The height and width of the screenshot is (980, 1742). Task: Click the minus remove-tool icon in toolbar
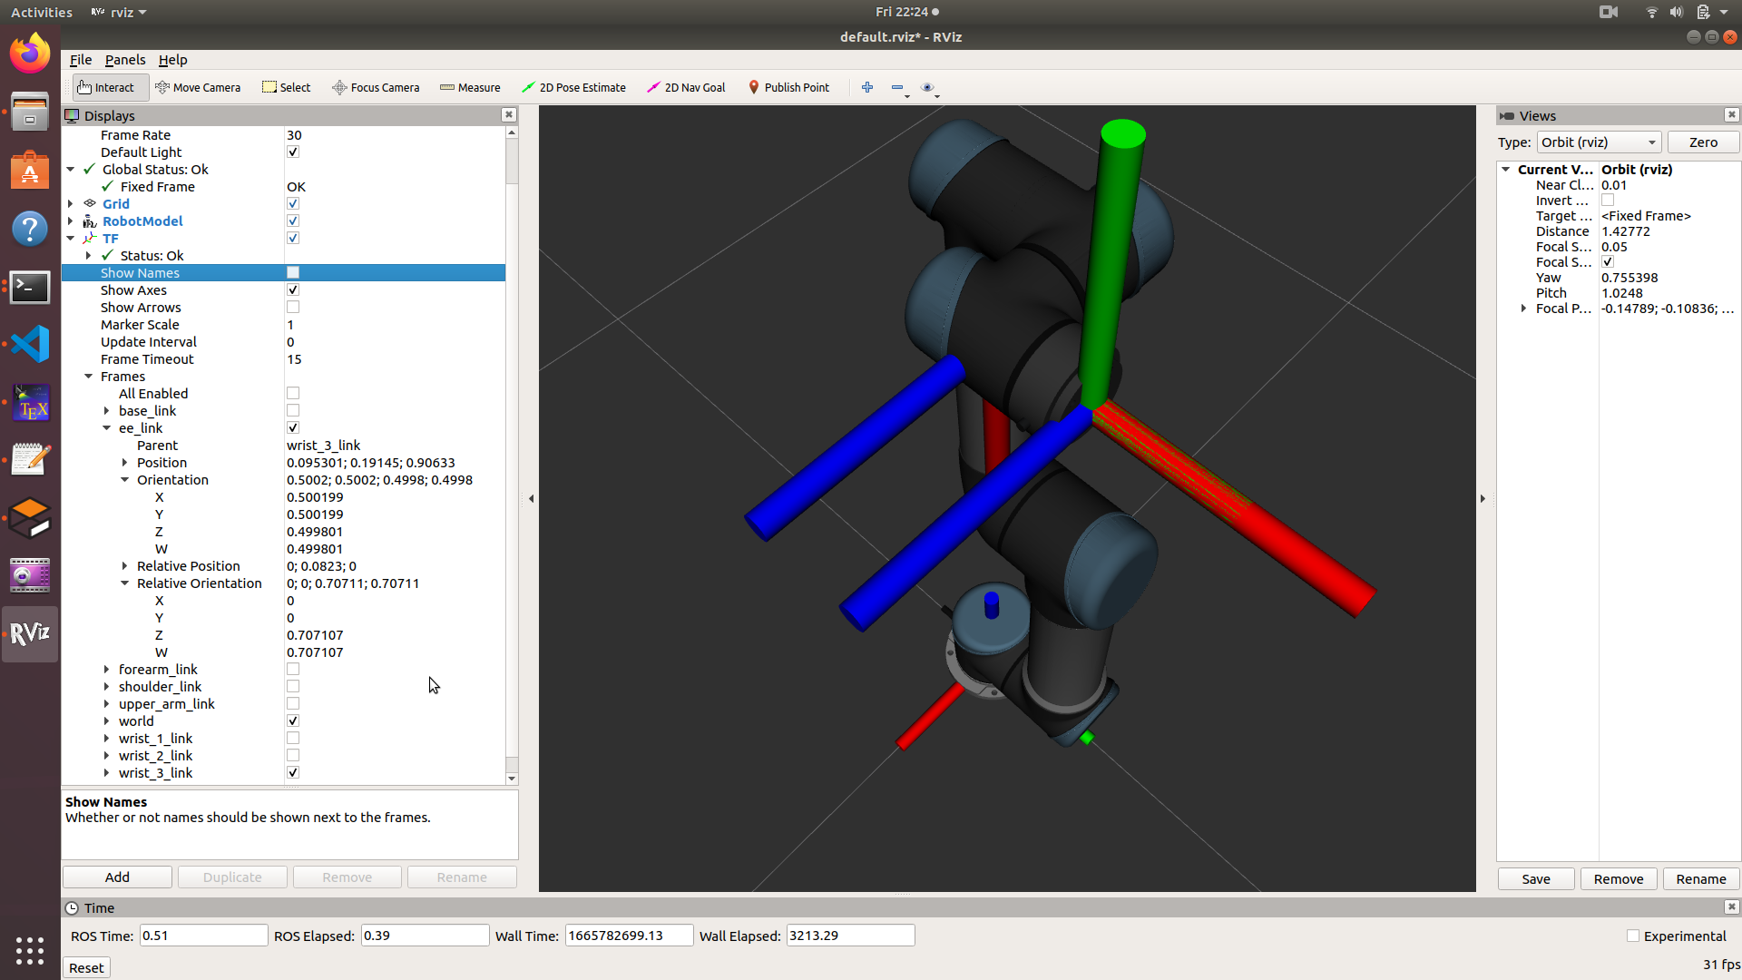point(898,87)
